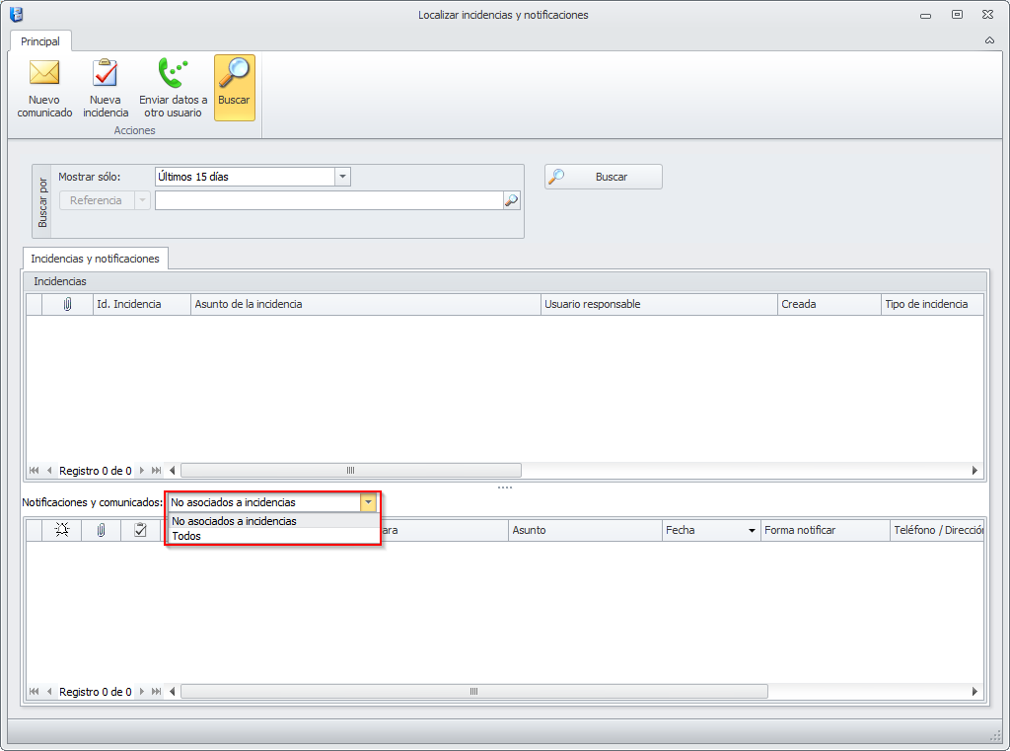Screen dimensions: 1010x751
Task: Go to previous record in notifications grid
Action: [49, 692]
